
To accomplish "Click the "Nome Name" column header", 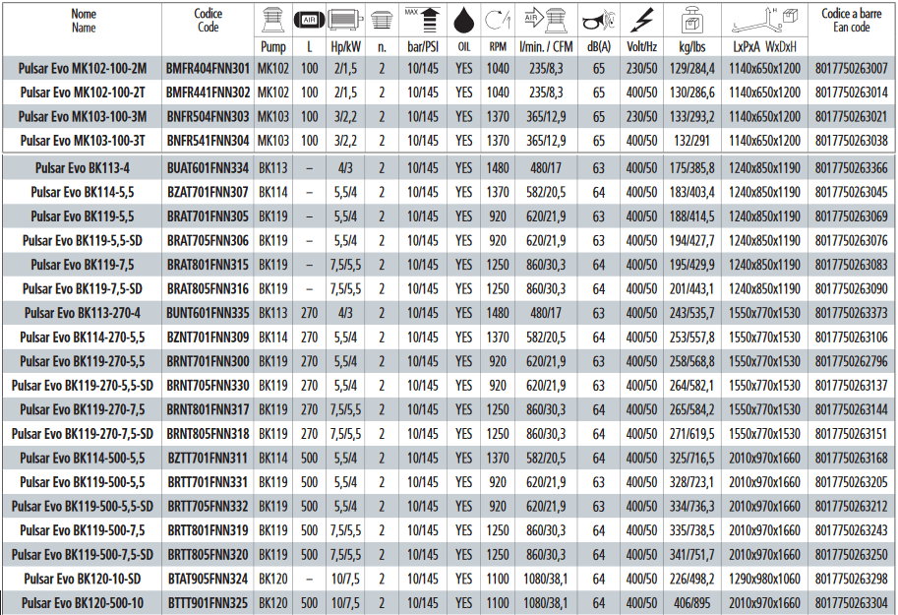I will [x=83, y=21].
